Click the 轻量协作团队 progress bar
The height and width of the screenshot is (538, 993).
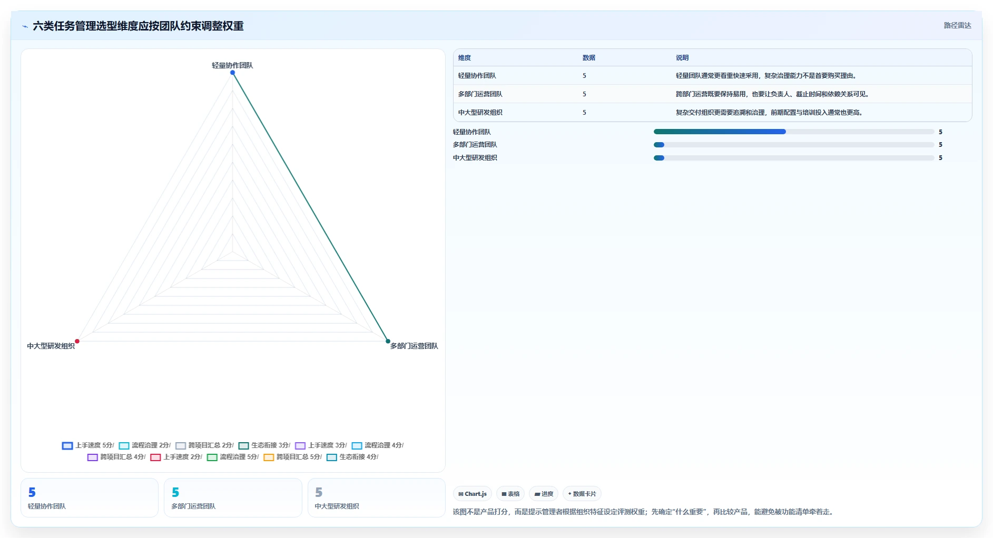coord(794,132)
